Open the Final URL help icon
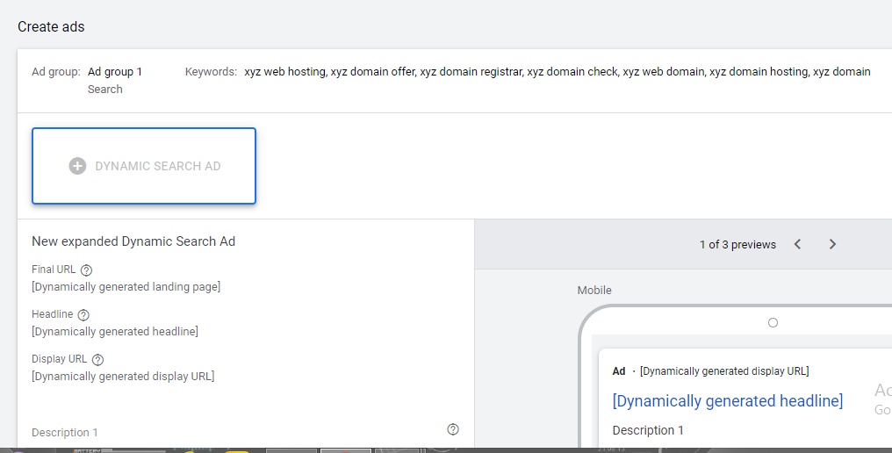Viewport: 892px width, 453px height. [x=86, y=270]
